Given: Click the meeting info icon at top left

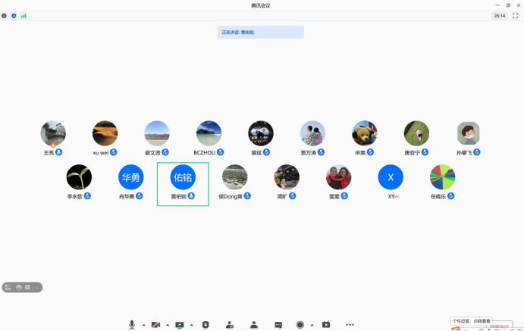Looking at the screenshot, I should coord(5,15).
